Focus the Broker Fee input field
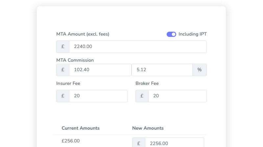Screen dimensions: 263x147 click(177, 96)
